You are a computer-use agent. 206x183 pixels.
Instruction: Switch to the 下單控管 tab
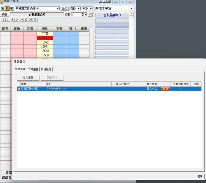click(x=33, y=69)
